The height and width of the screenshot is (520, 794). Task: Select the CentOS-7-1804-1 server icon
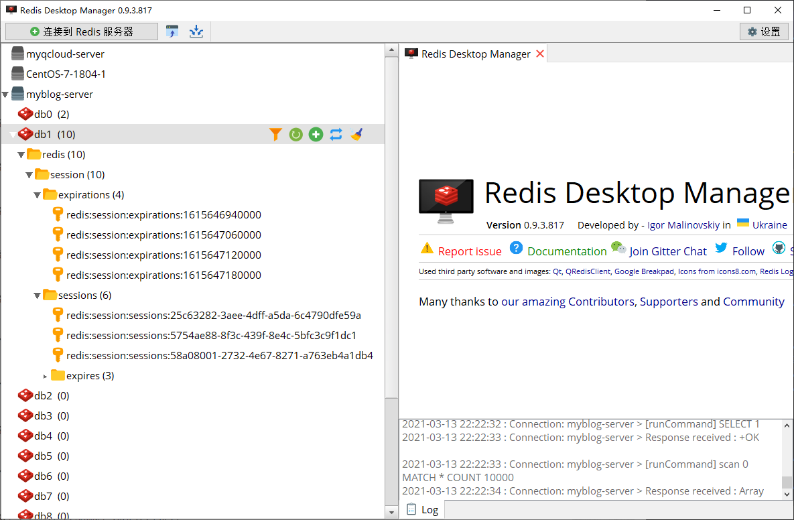(17, 74)
